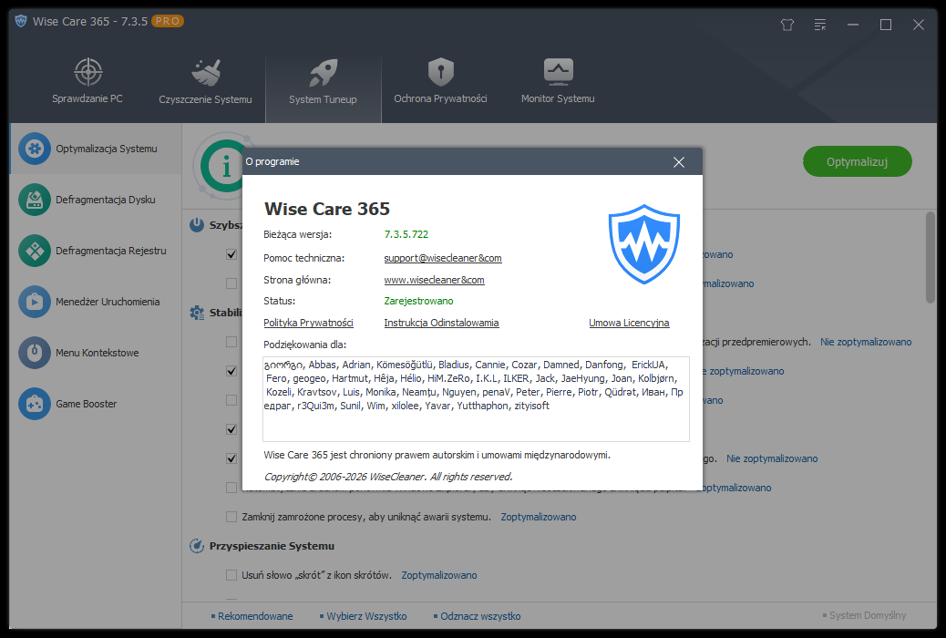Image resolution: width=946 pixels, height=638 pixels.
Task: Open the www.wisecleaner.com homepage link
Action: [x=435, y=280]
